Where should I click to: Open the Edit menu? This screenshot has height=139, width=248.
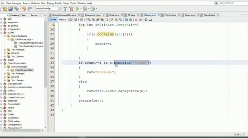(x=3, y=3)
